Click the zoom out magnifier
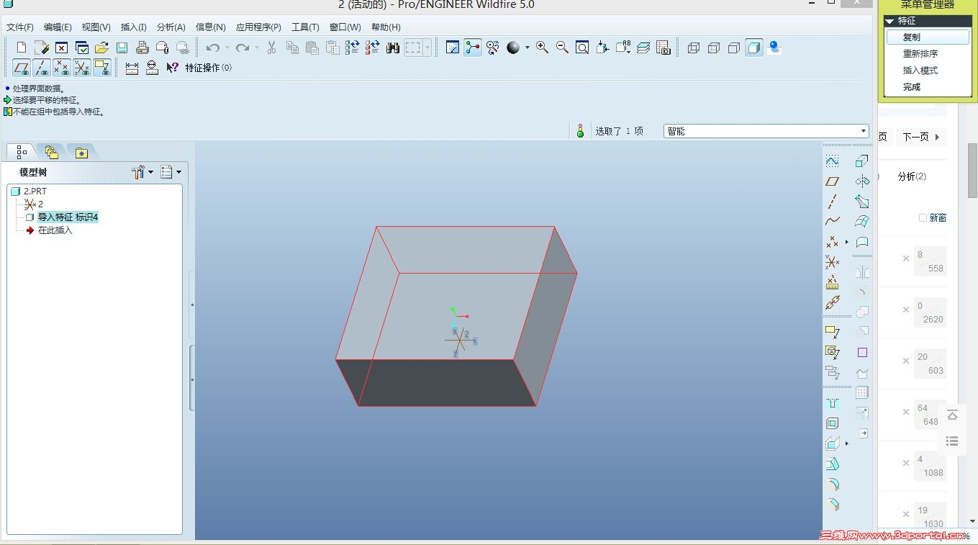The height and width of the screenshot is (545, 978). click(563, 48)
